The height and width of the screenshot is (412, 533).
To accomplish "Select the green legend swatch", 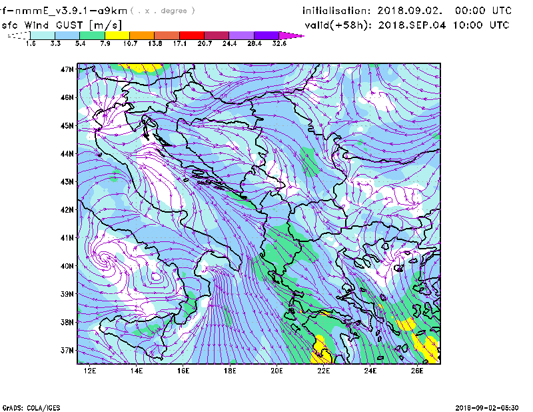I will [92, 35].
